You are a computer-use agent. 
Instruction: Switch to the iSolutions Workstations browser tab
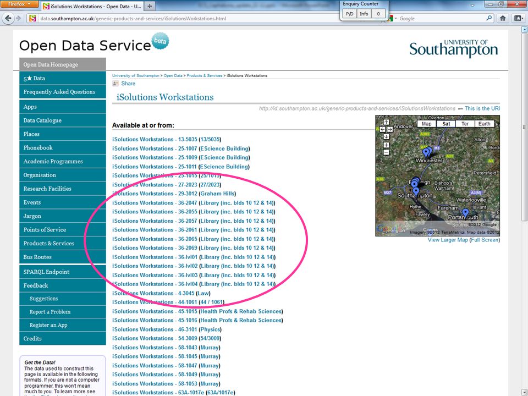tap(92, 6)
